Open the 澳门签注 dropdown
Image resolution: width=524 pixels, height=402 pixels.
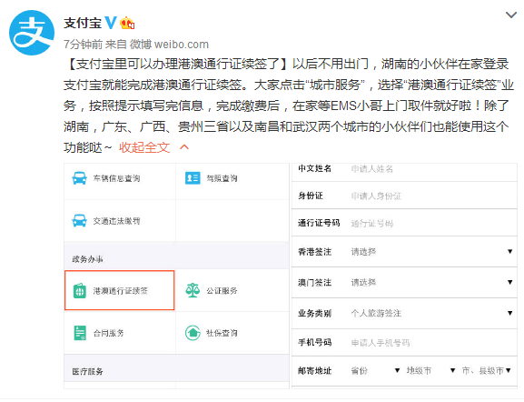tap(431, 282)
